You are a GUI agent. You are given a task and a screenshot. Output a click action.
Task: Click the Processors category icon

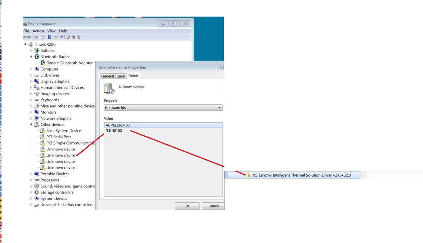point(37,180)
